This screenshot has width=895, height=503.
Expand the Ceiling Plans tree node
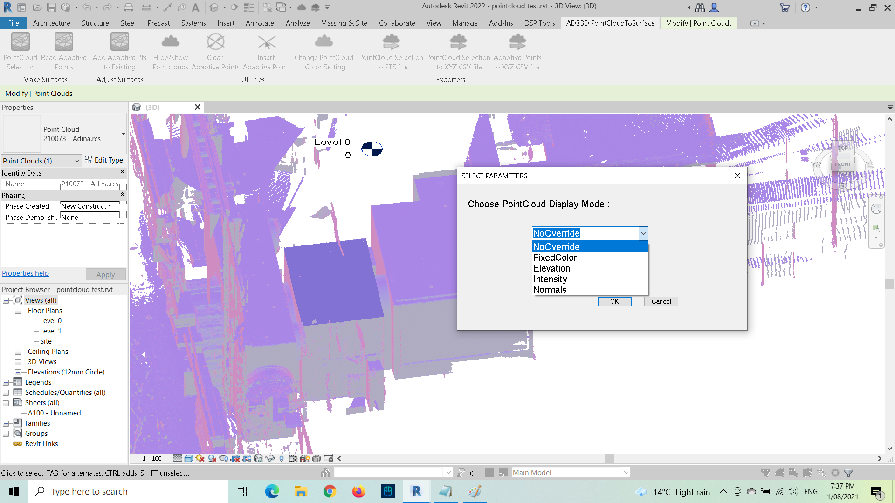[x=18, y=352]
